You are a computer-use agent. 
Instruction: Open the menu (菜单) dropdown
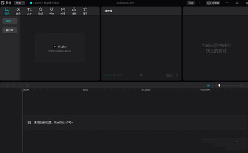19,3
